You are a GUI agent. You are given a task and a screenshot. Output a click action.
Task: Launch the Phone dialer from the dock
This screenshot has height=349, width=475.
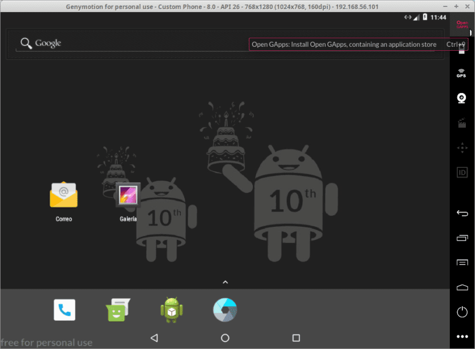[x=65, y=310]
